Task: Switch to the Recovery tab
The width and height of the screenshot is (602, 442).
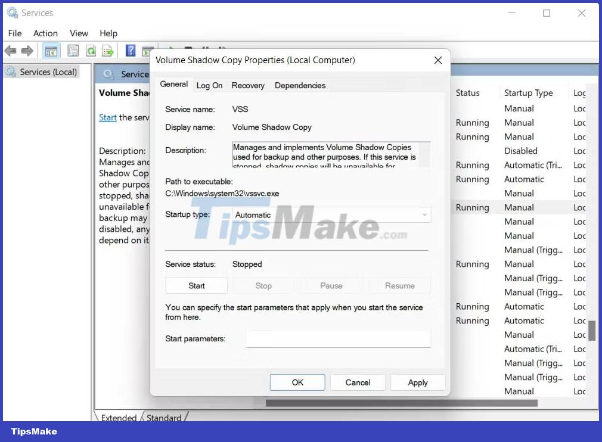Action: pos(248,85)
